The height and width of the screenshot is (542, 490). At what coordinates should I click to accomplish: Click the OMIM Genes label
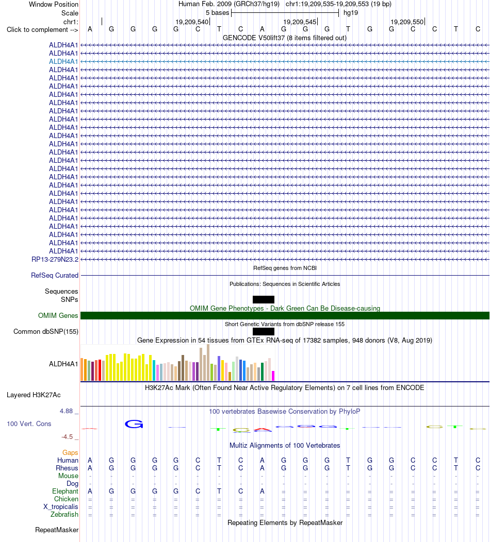(x=58, y=316)
